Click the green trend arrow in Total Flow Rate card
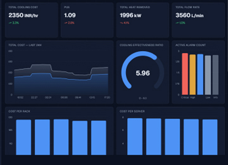The width and height of the screenshot is (228, 165). click(177, 23)
